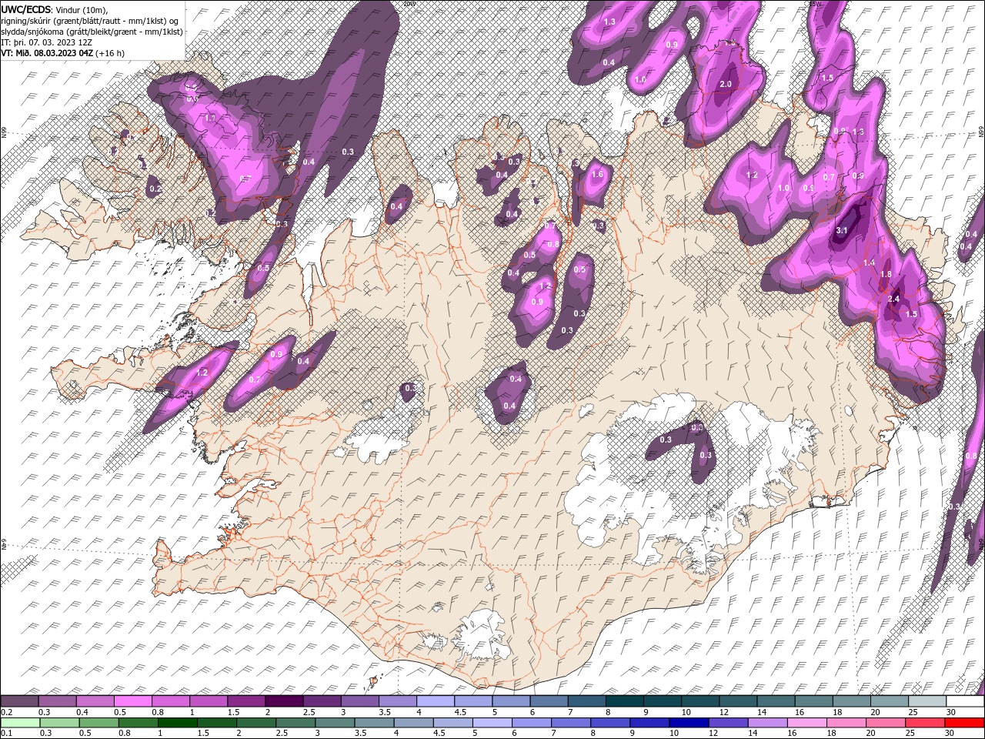Click the "IT: þri. 07. 03. 2023 12Z" line
Screen dimensions: 985x739
point(47,42)
